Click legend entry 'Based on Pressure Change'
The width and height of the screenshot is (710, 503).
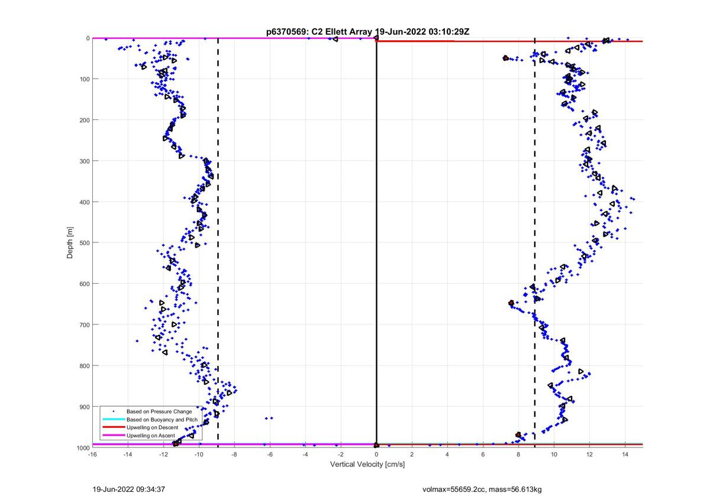pos(159,411)
